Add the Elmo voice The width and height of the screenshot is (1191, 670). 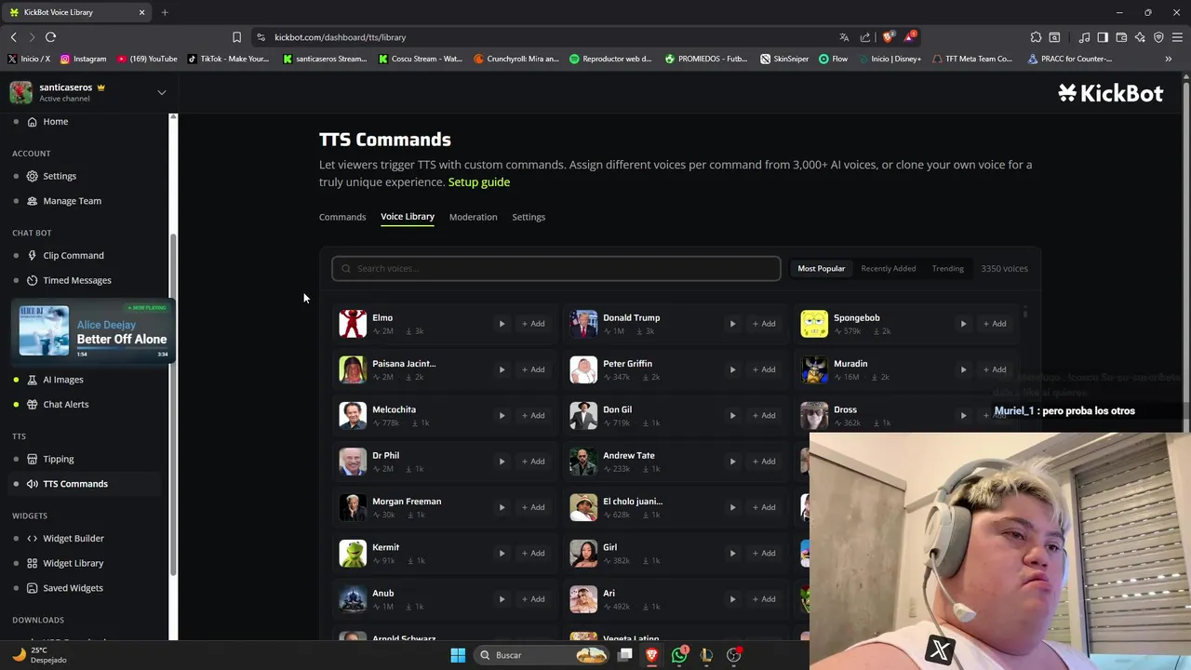(533, 324)
